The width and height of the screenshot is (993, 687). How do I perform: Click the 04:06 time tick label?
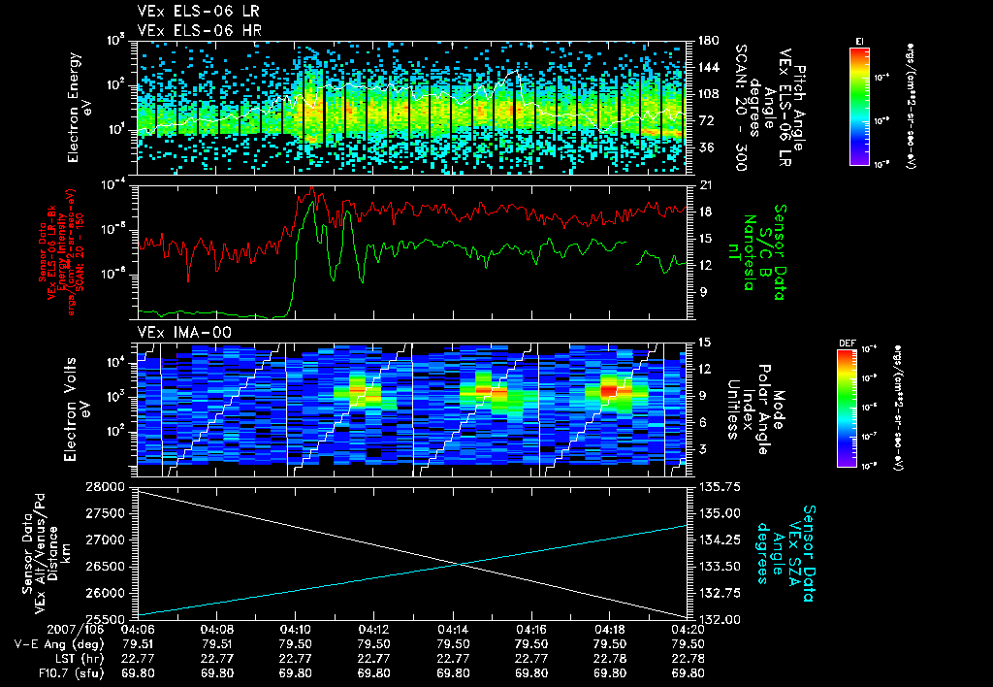pyautogui.click(x=138, y=630)
